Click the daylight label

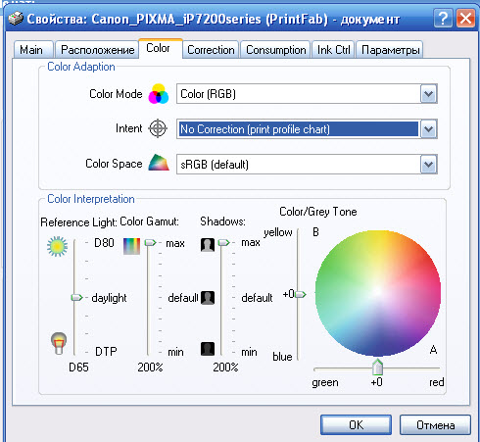[x=109, y=298]
